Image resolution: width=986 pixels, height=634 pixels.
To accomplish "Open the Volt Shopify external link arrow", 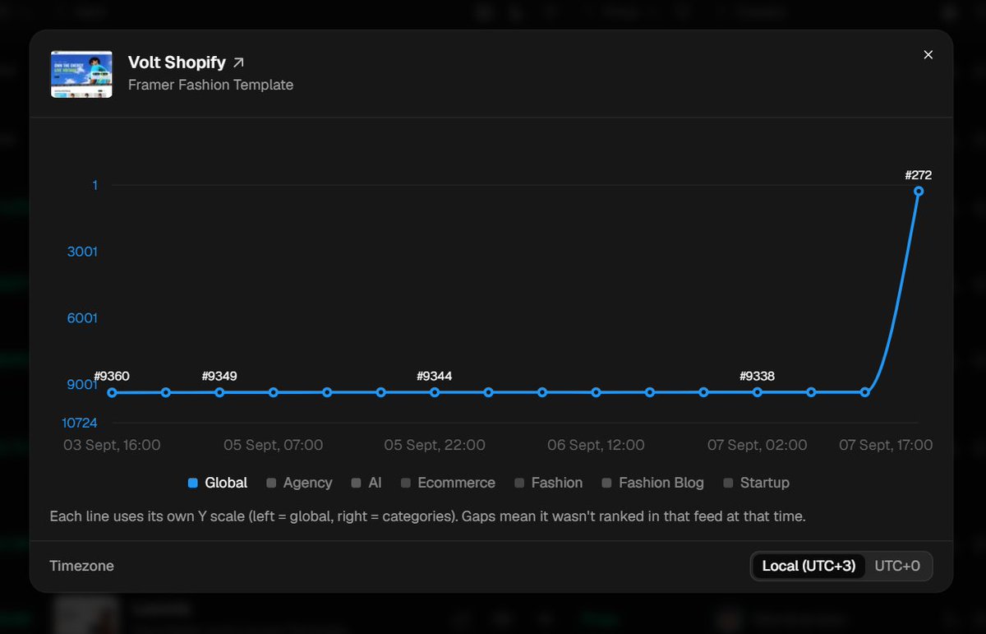I will click(238, 62).
